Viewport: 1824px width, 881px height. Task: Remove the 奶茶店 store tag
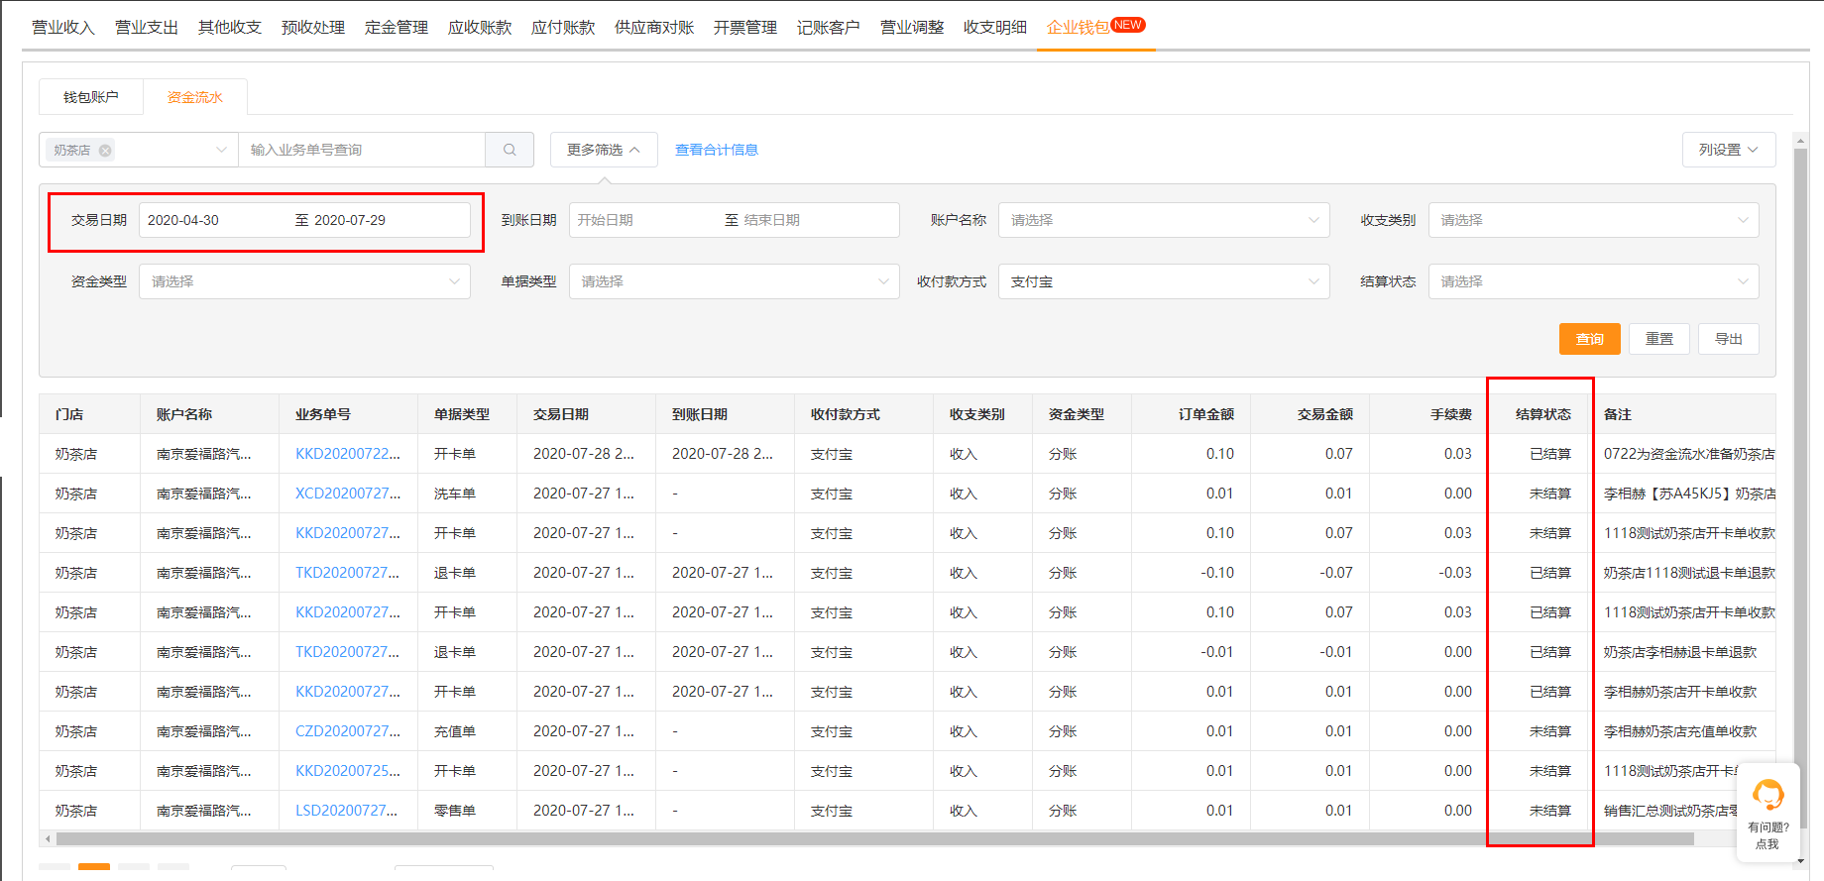coord(105,151)
